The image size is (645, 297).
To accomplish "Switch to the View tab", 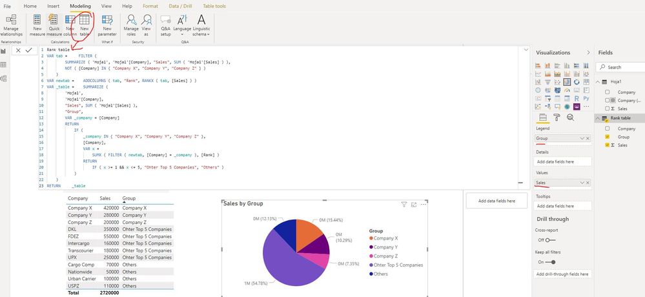I will pos(106,6).
